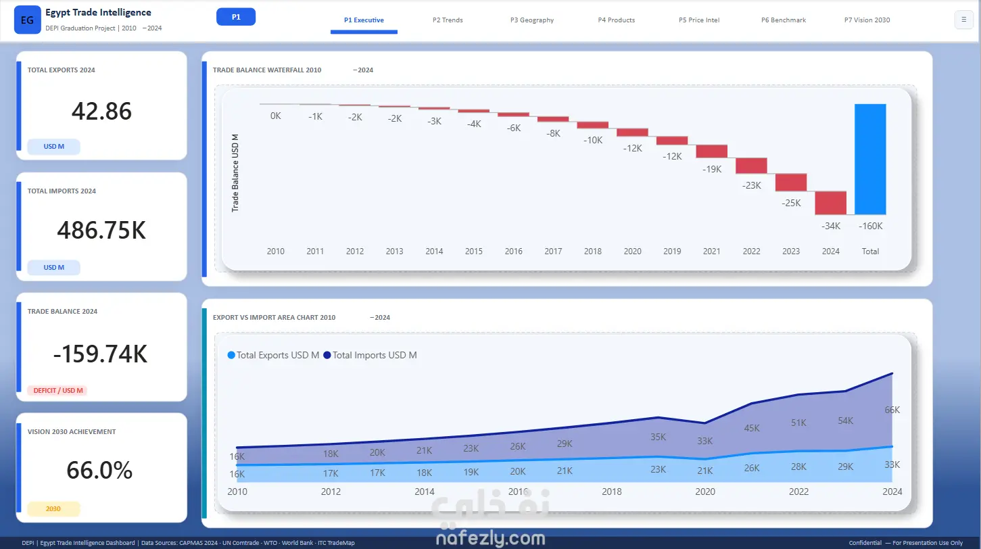Go to the P4 Products tab
The image size is (981, 549).
click(x=617, y=20)
